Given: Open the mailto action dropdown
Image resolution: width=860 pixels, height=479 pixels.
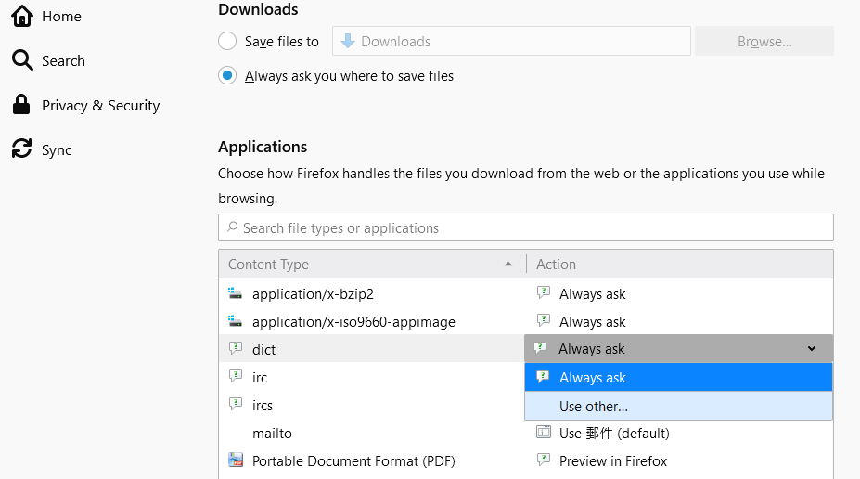Looking at the screenshot, I should pyautogui.click(x=679, y=433).
